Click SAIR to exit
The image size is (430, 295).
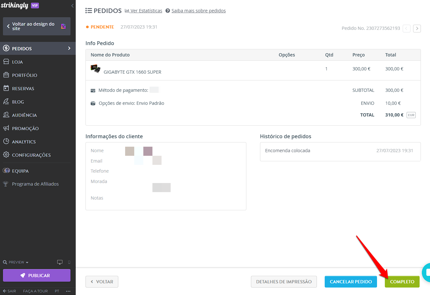pos(9,291)
